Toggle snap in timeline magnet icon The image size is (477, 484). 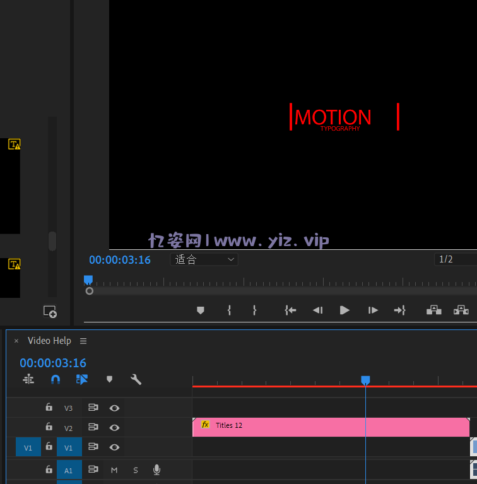tap(56, 379)
